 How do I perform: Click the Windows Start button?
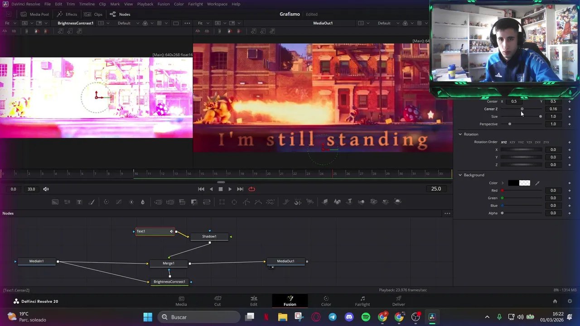(x=148, y=317)
